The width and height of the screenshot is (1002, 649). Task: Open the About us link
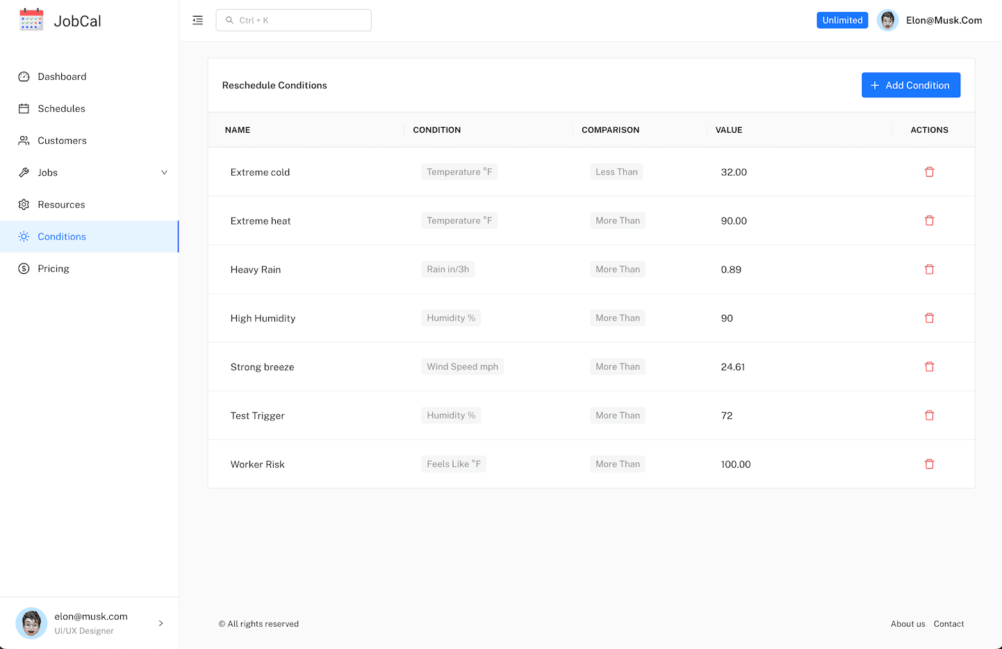(x=907, y=624)
